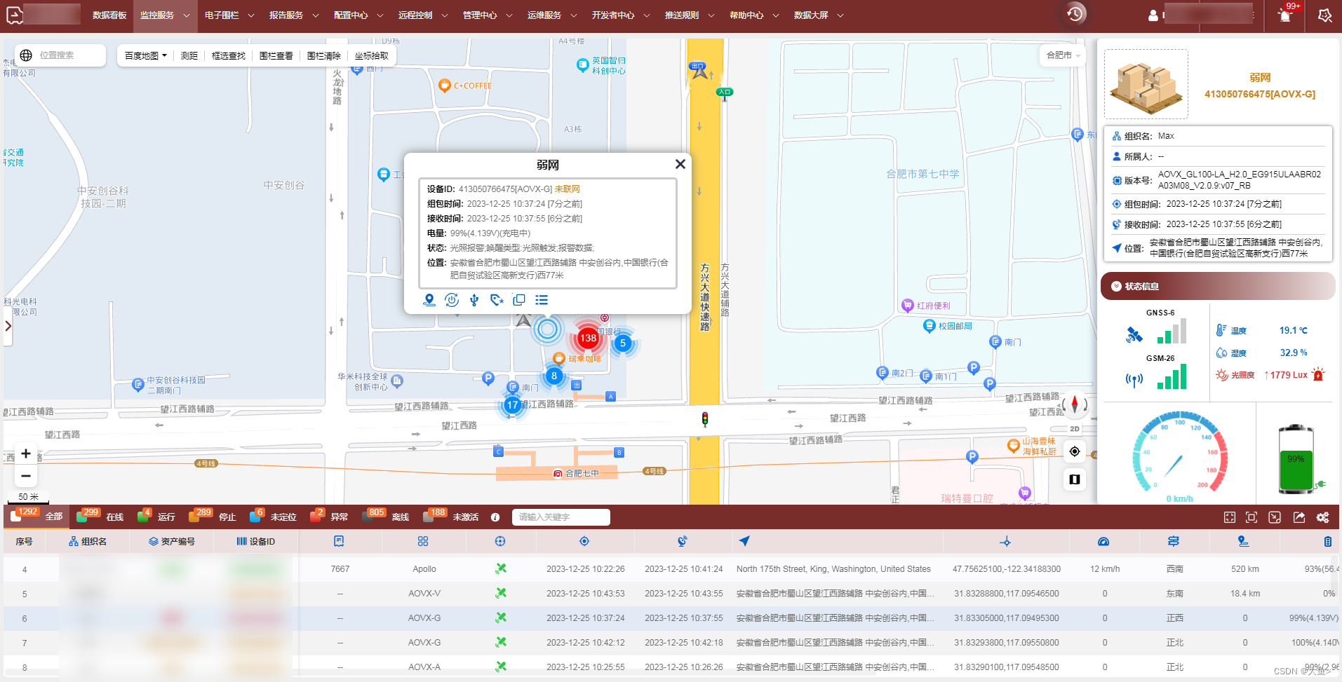Open the 百度地图 map type dropdown
The width and height of the screenshot is (1342, 682).
coord(146,56)
